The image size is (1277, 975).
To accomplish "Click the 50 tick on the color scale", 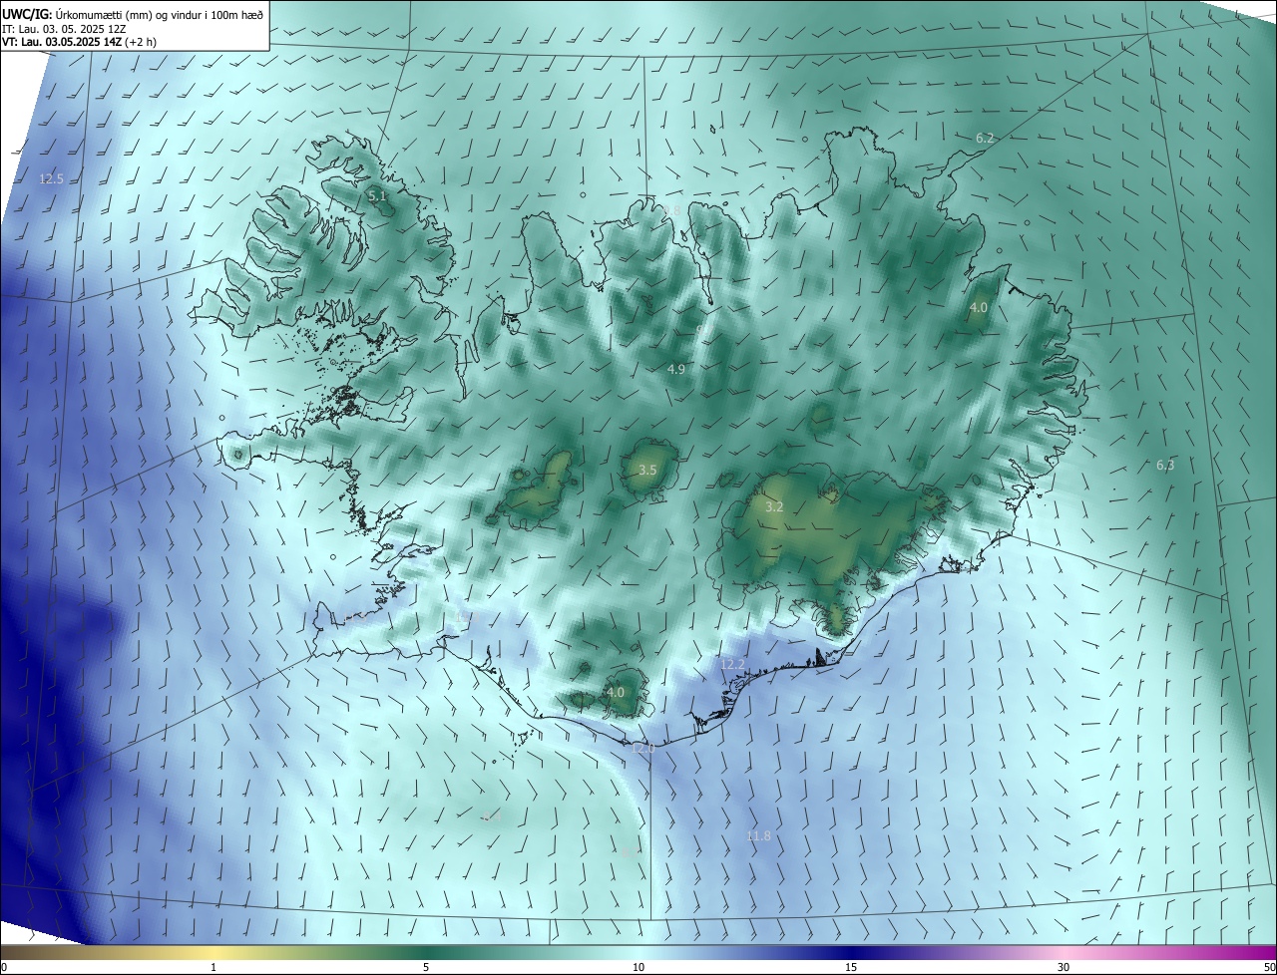I will (1269, 968).
